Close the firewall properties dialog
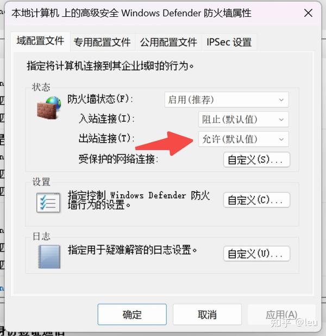This screenshot has width=326, height=336. 308,13
